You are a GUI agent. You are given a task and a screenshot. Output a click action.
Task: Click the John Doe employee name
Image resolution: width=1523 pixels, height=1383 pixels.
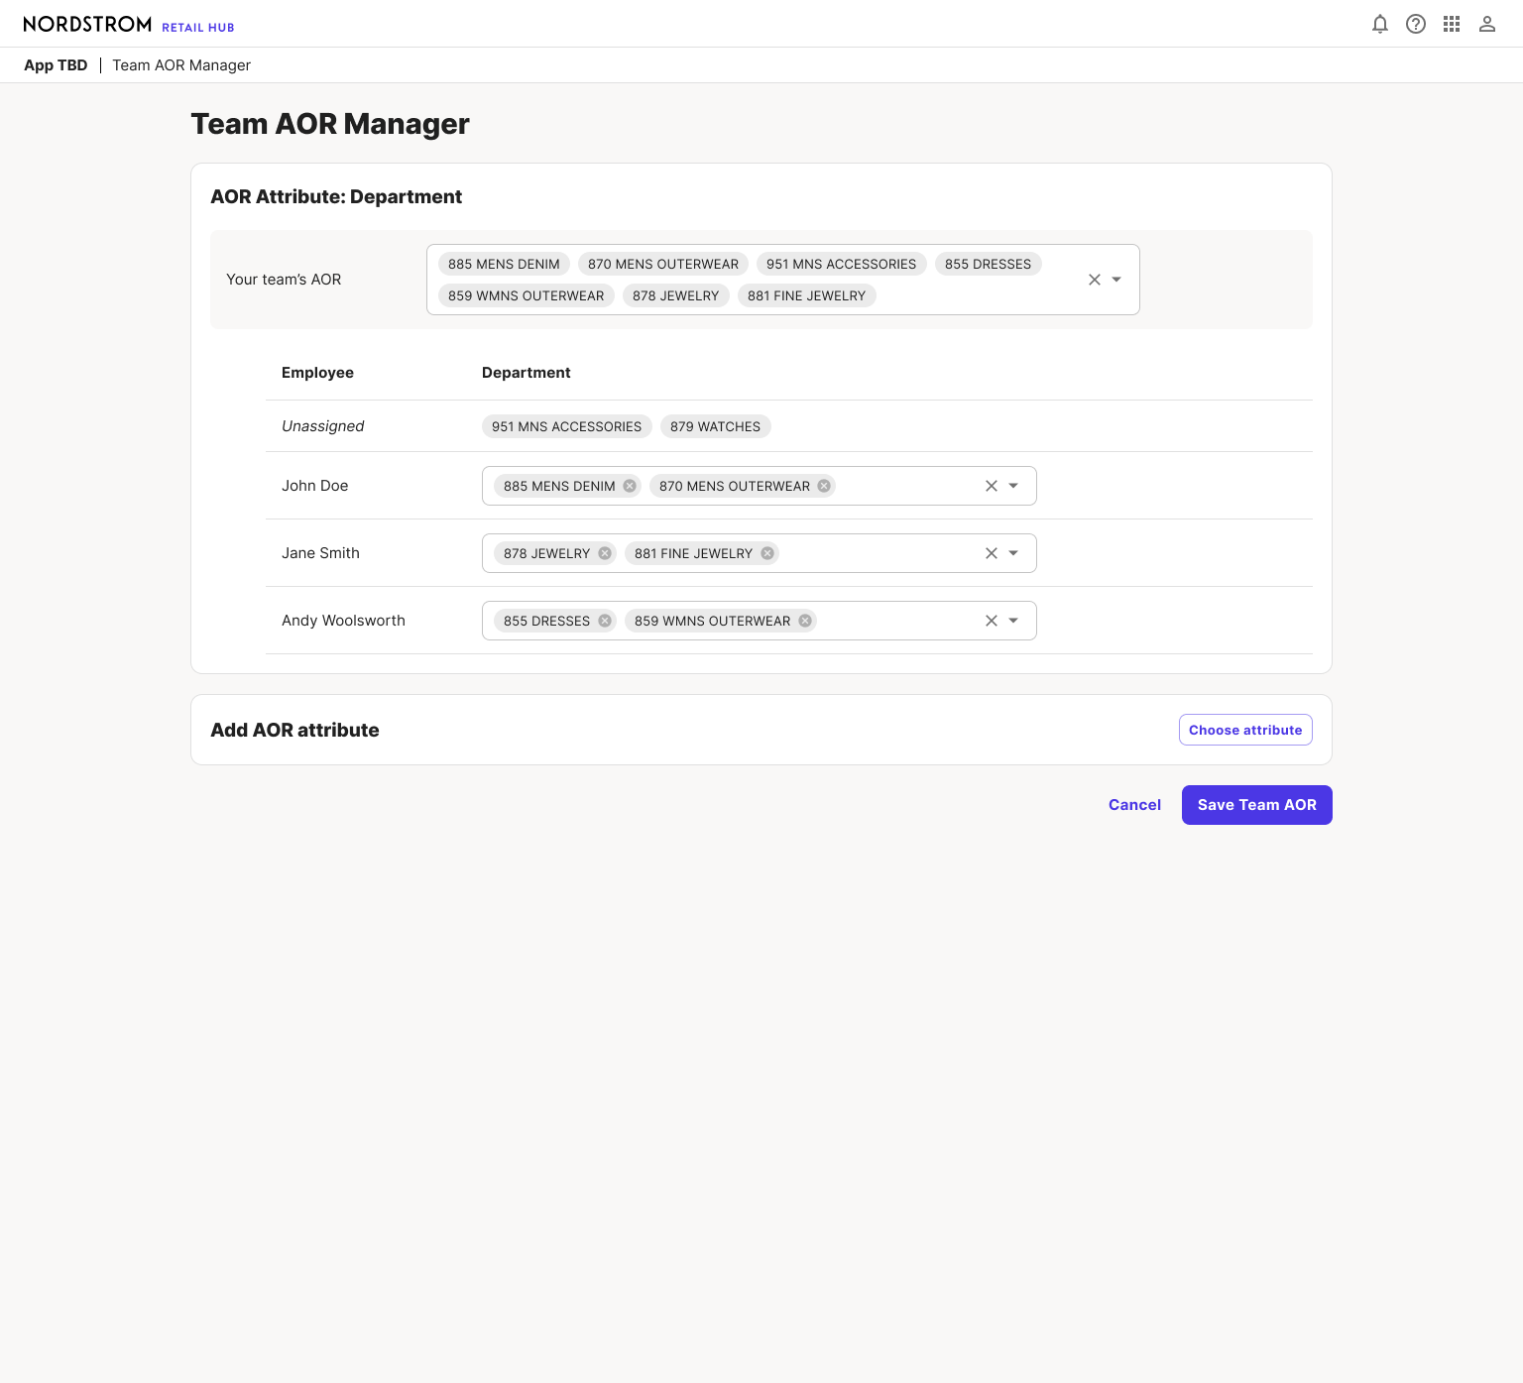click(x=315, y=486)
